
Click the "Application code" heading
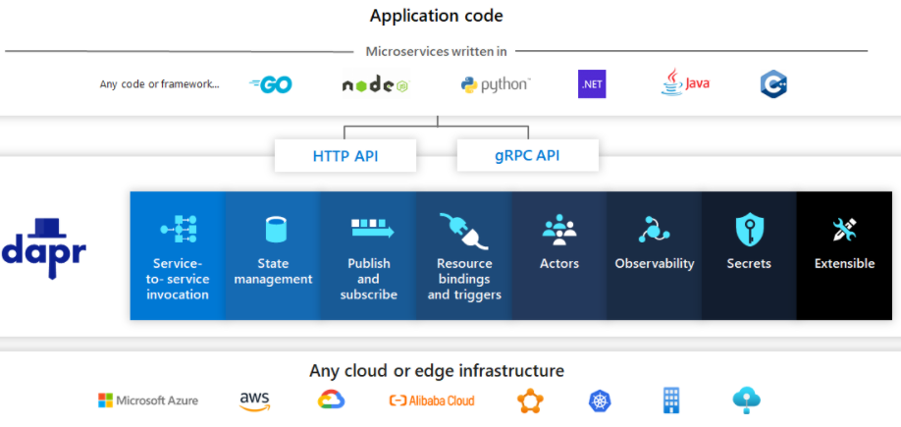tap(436, 16)
